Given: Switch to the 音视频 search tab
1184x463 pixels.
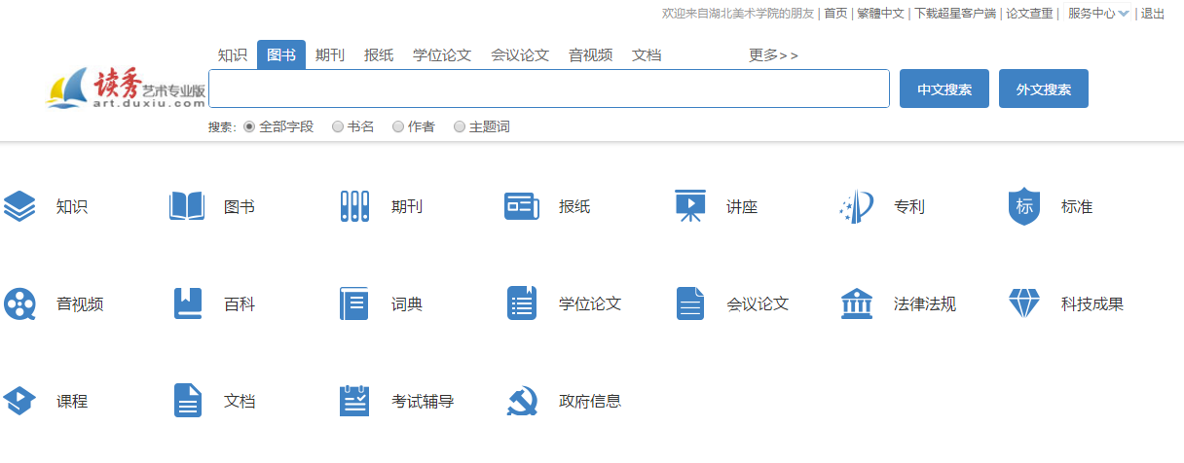Looking at the screenshot, I should (x=591, y=55).
